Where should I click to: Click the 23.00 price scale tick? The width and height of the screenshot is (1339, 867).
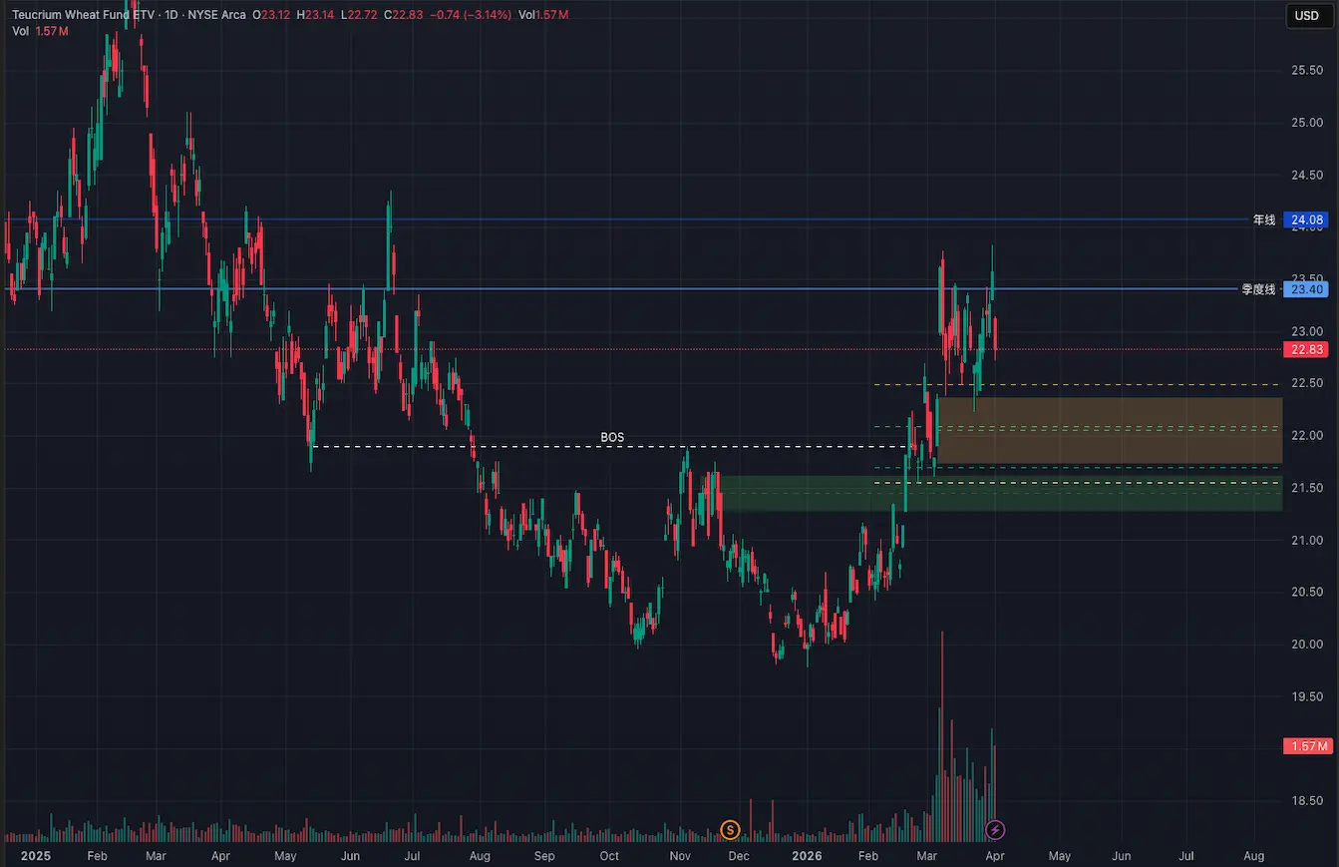pyautogui.click(x=1306, y=331)
